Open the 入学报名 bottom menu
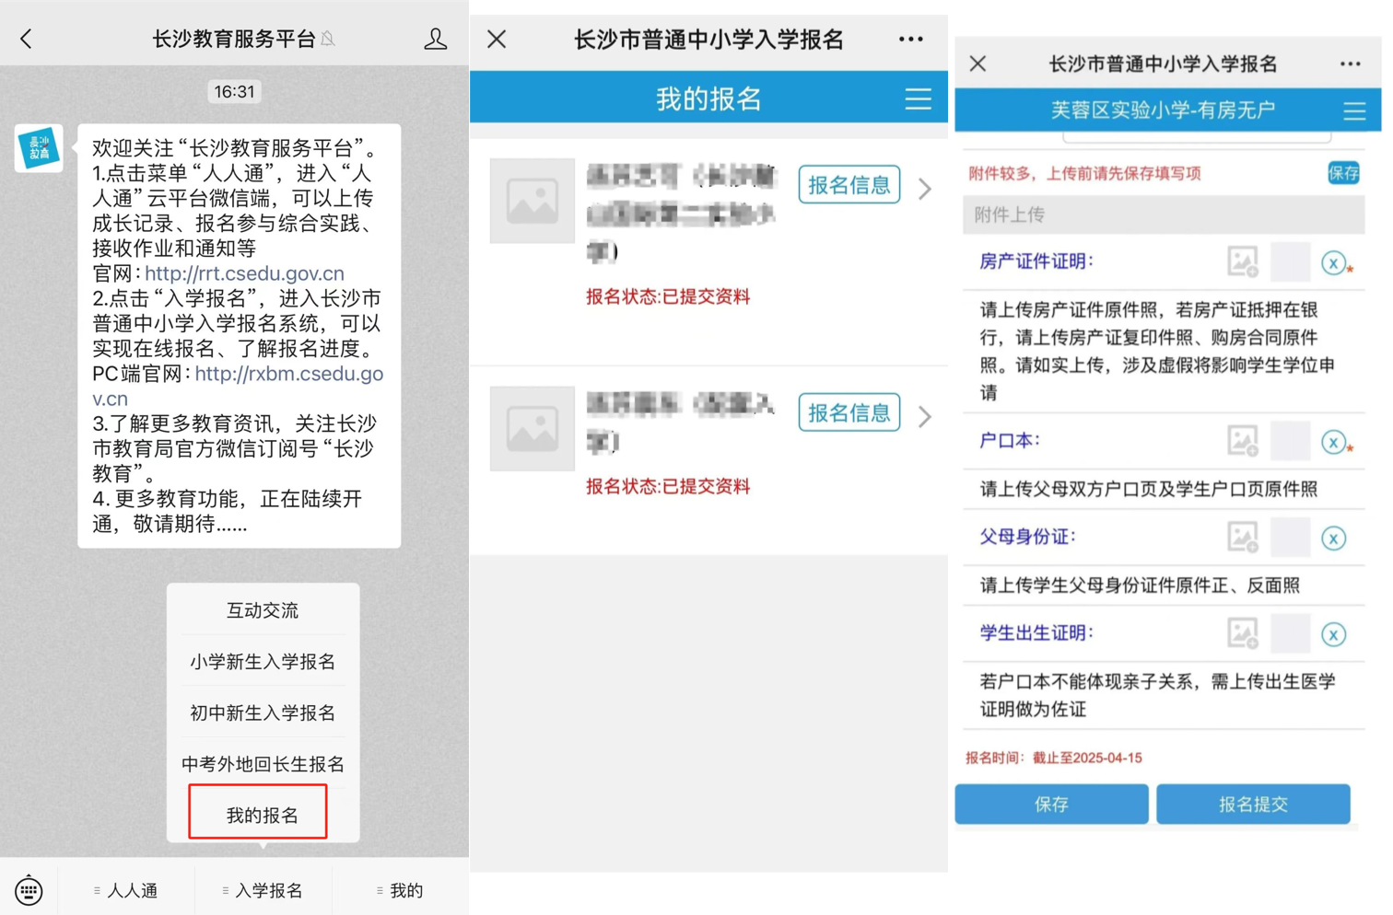The height and width of the screenshot is (915, 1393). click(x=263, y=890)
